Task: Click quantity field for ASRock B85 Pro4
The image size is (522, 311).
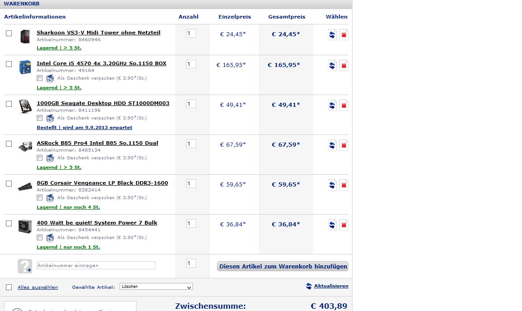Action: point(191,144)
